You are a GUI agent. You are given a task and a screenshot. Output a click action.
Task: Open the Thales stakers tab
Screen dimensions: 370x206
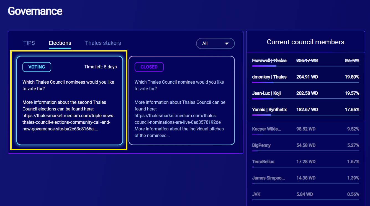click(x=103, y=43)
